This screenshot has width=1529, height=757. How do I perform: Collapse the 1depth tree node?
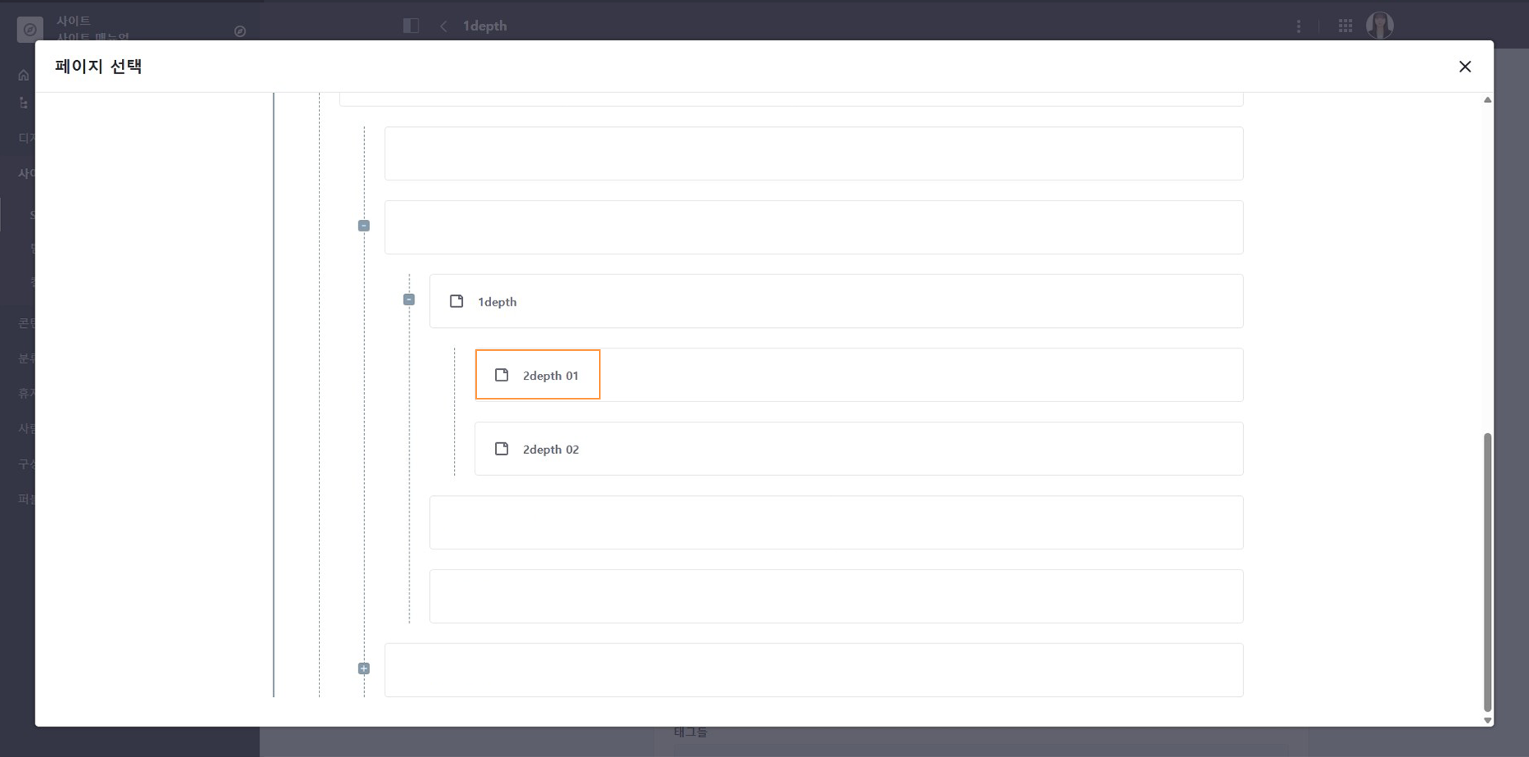point(409,300)
